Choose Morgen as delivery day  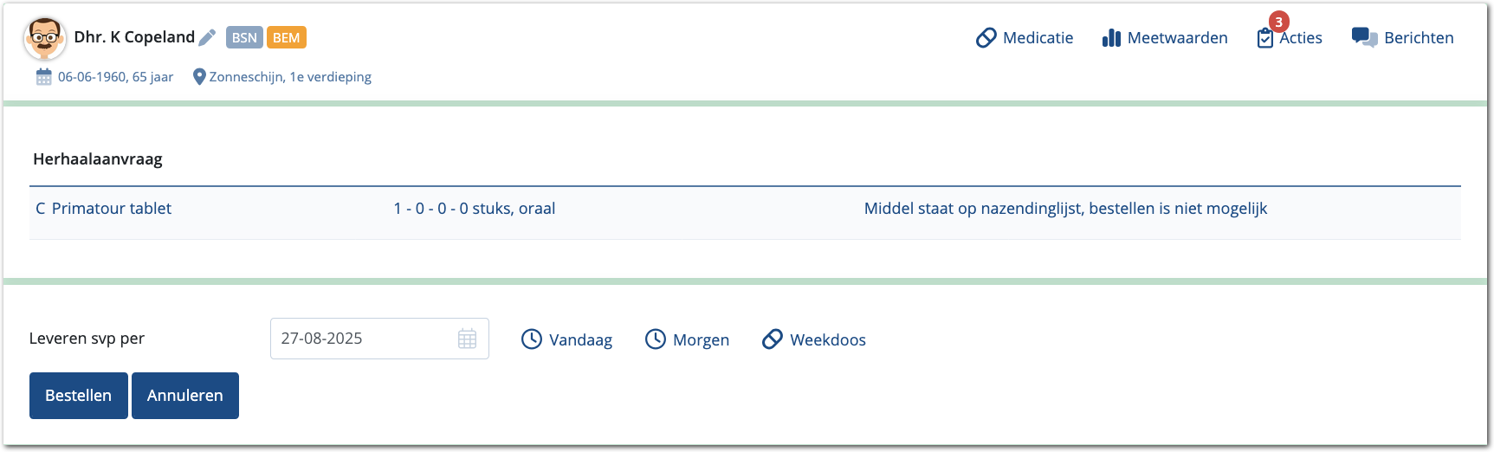pyautogui.click(x=688, y=339)
